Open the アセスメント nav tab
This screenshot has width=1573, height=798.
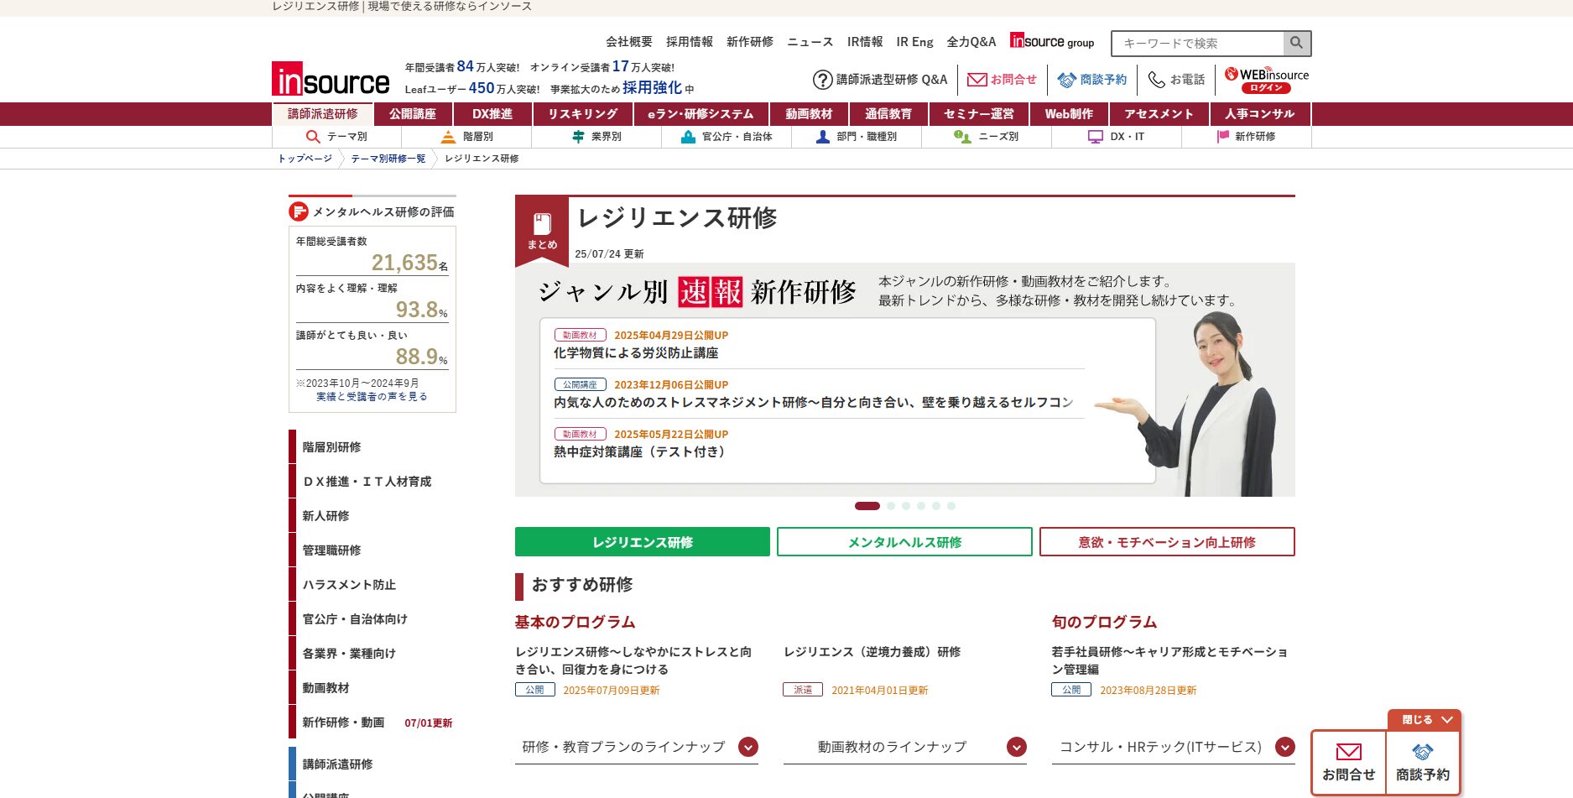coord(1159,114)
